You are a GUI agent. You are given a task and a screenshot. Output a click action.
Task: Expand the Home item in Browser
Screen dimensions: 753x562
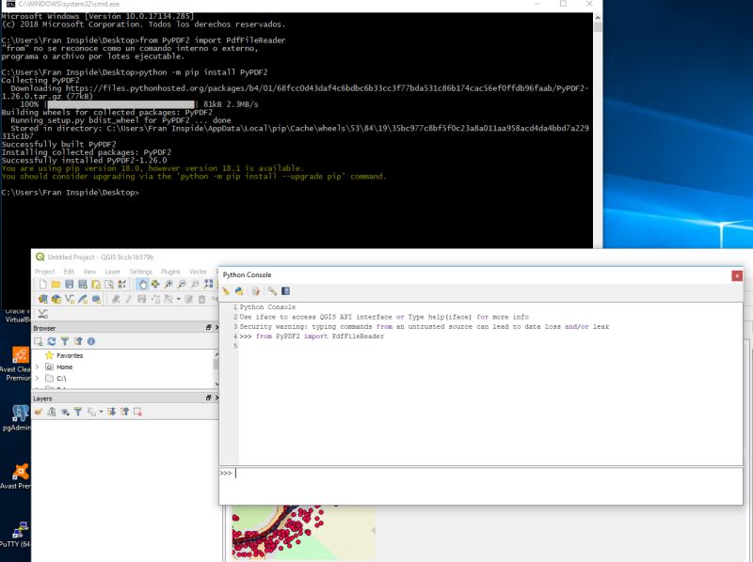coord(37,367)
